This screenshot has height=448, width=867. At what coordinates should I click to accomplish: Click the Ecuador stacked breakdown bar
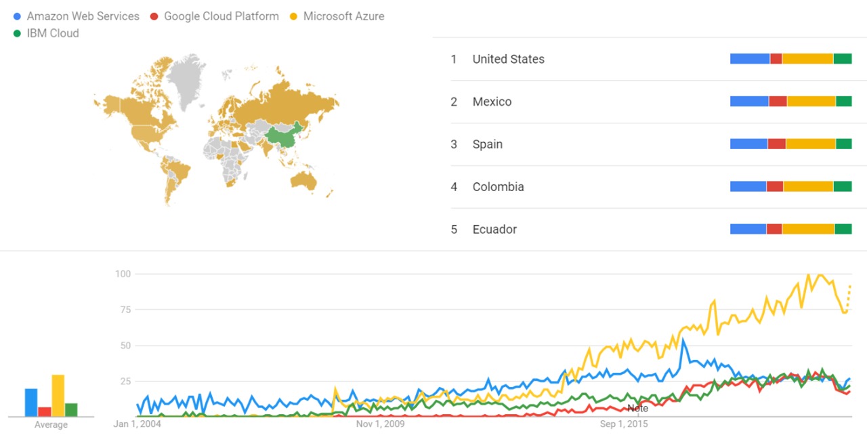pyautogui.click(x=790, y=229)
